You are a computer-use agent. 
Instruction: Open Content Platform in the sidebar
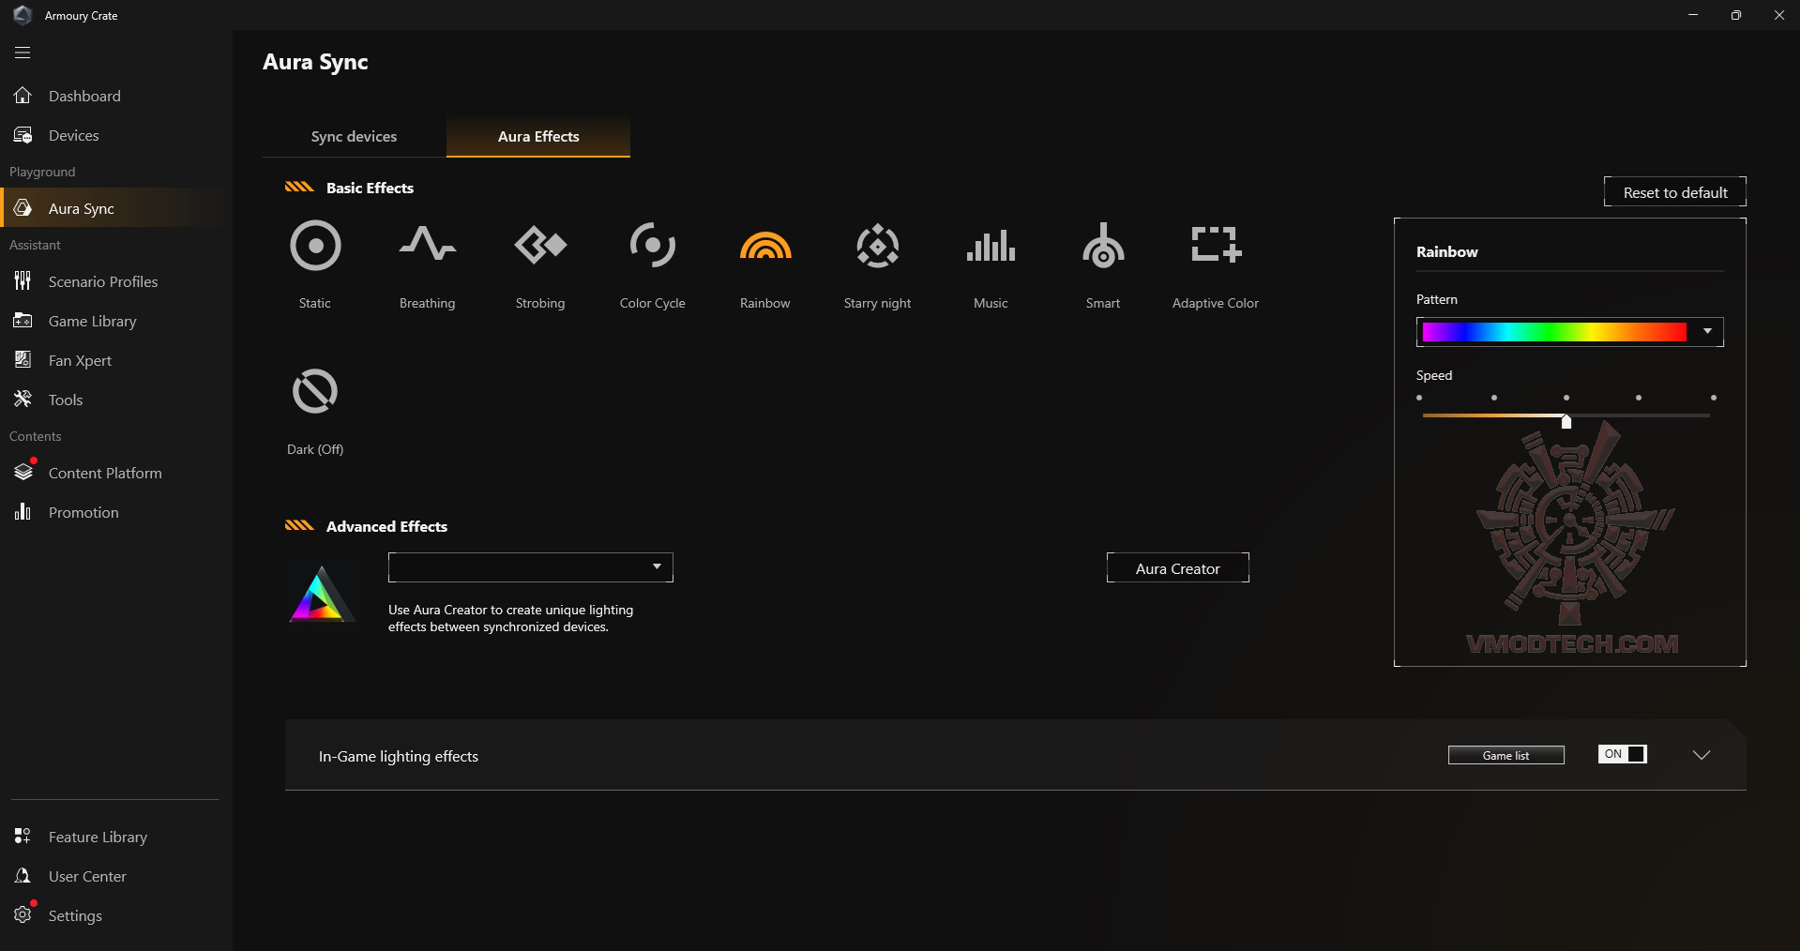pos(116,473)
